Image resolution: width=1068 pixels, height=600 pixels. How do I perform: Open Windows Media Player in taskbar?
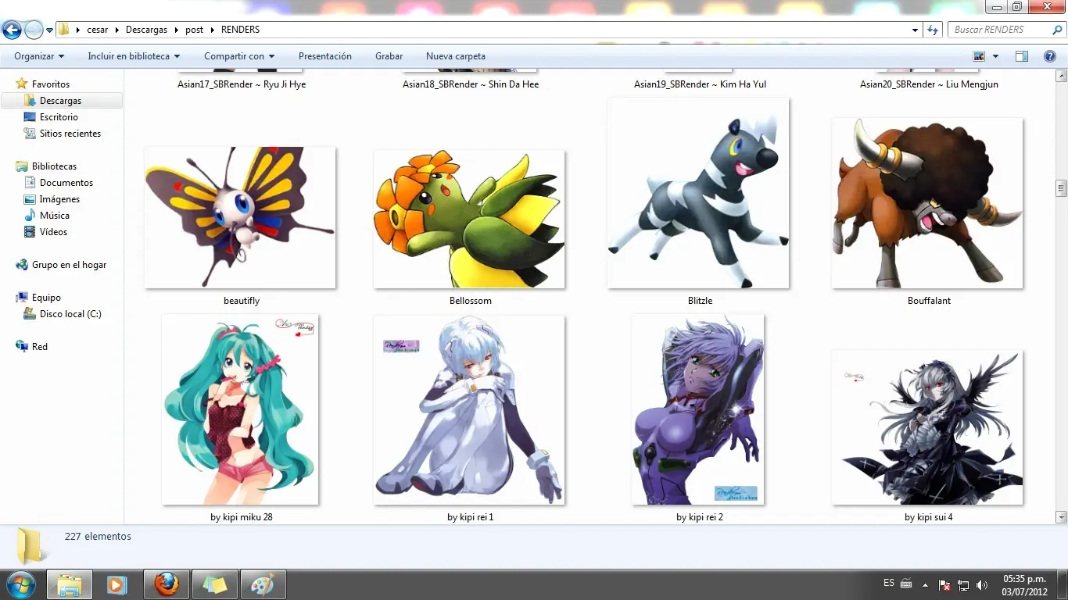(117, 584)
